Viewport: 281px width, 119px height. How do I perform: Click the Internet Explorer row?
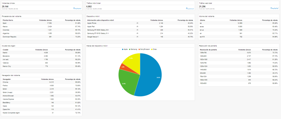point(42,99)
